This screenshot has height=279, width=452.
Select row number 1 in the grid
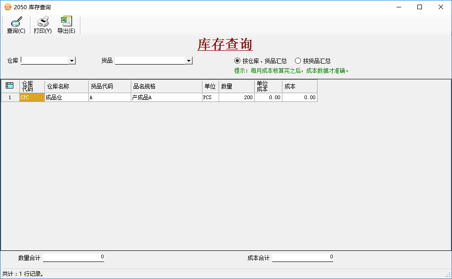(x=10, y=97)
